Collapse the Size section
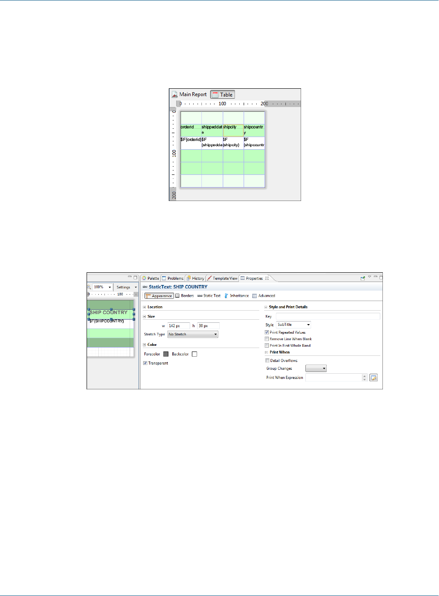The width and height of the screenshot is (439, 596). (144, 316)
